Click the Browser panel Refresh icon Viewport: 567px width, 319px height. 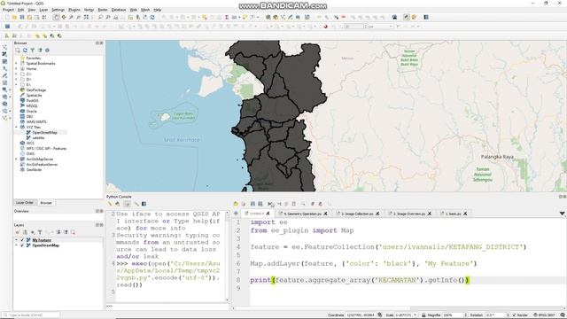tap(25, 51)
